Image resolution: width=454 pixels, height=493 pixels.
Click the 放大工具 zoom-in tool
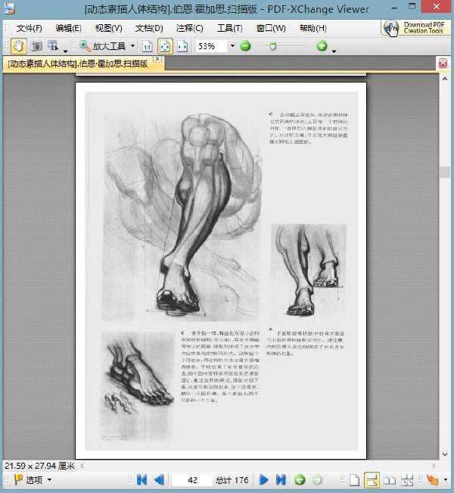pos(103,46)
